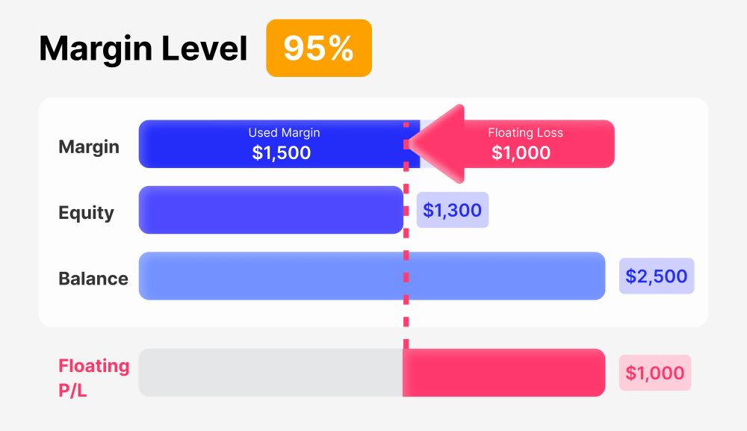Select the pink $1,000 floating P/L tag
This screenshot has width=747, height=431.
click(655, 373)
